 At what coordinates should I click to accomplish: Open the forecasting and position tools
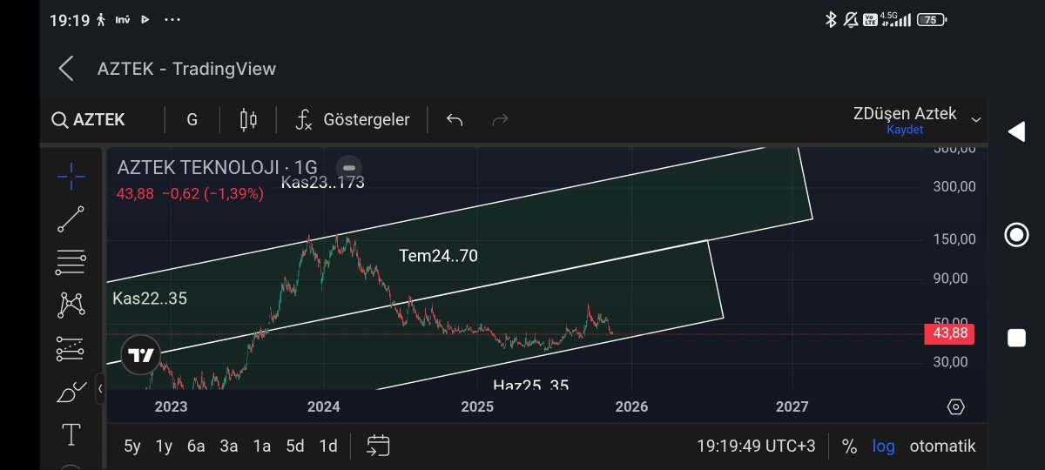pyautogui.click(x=71, y=348)
